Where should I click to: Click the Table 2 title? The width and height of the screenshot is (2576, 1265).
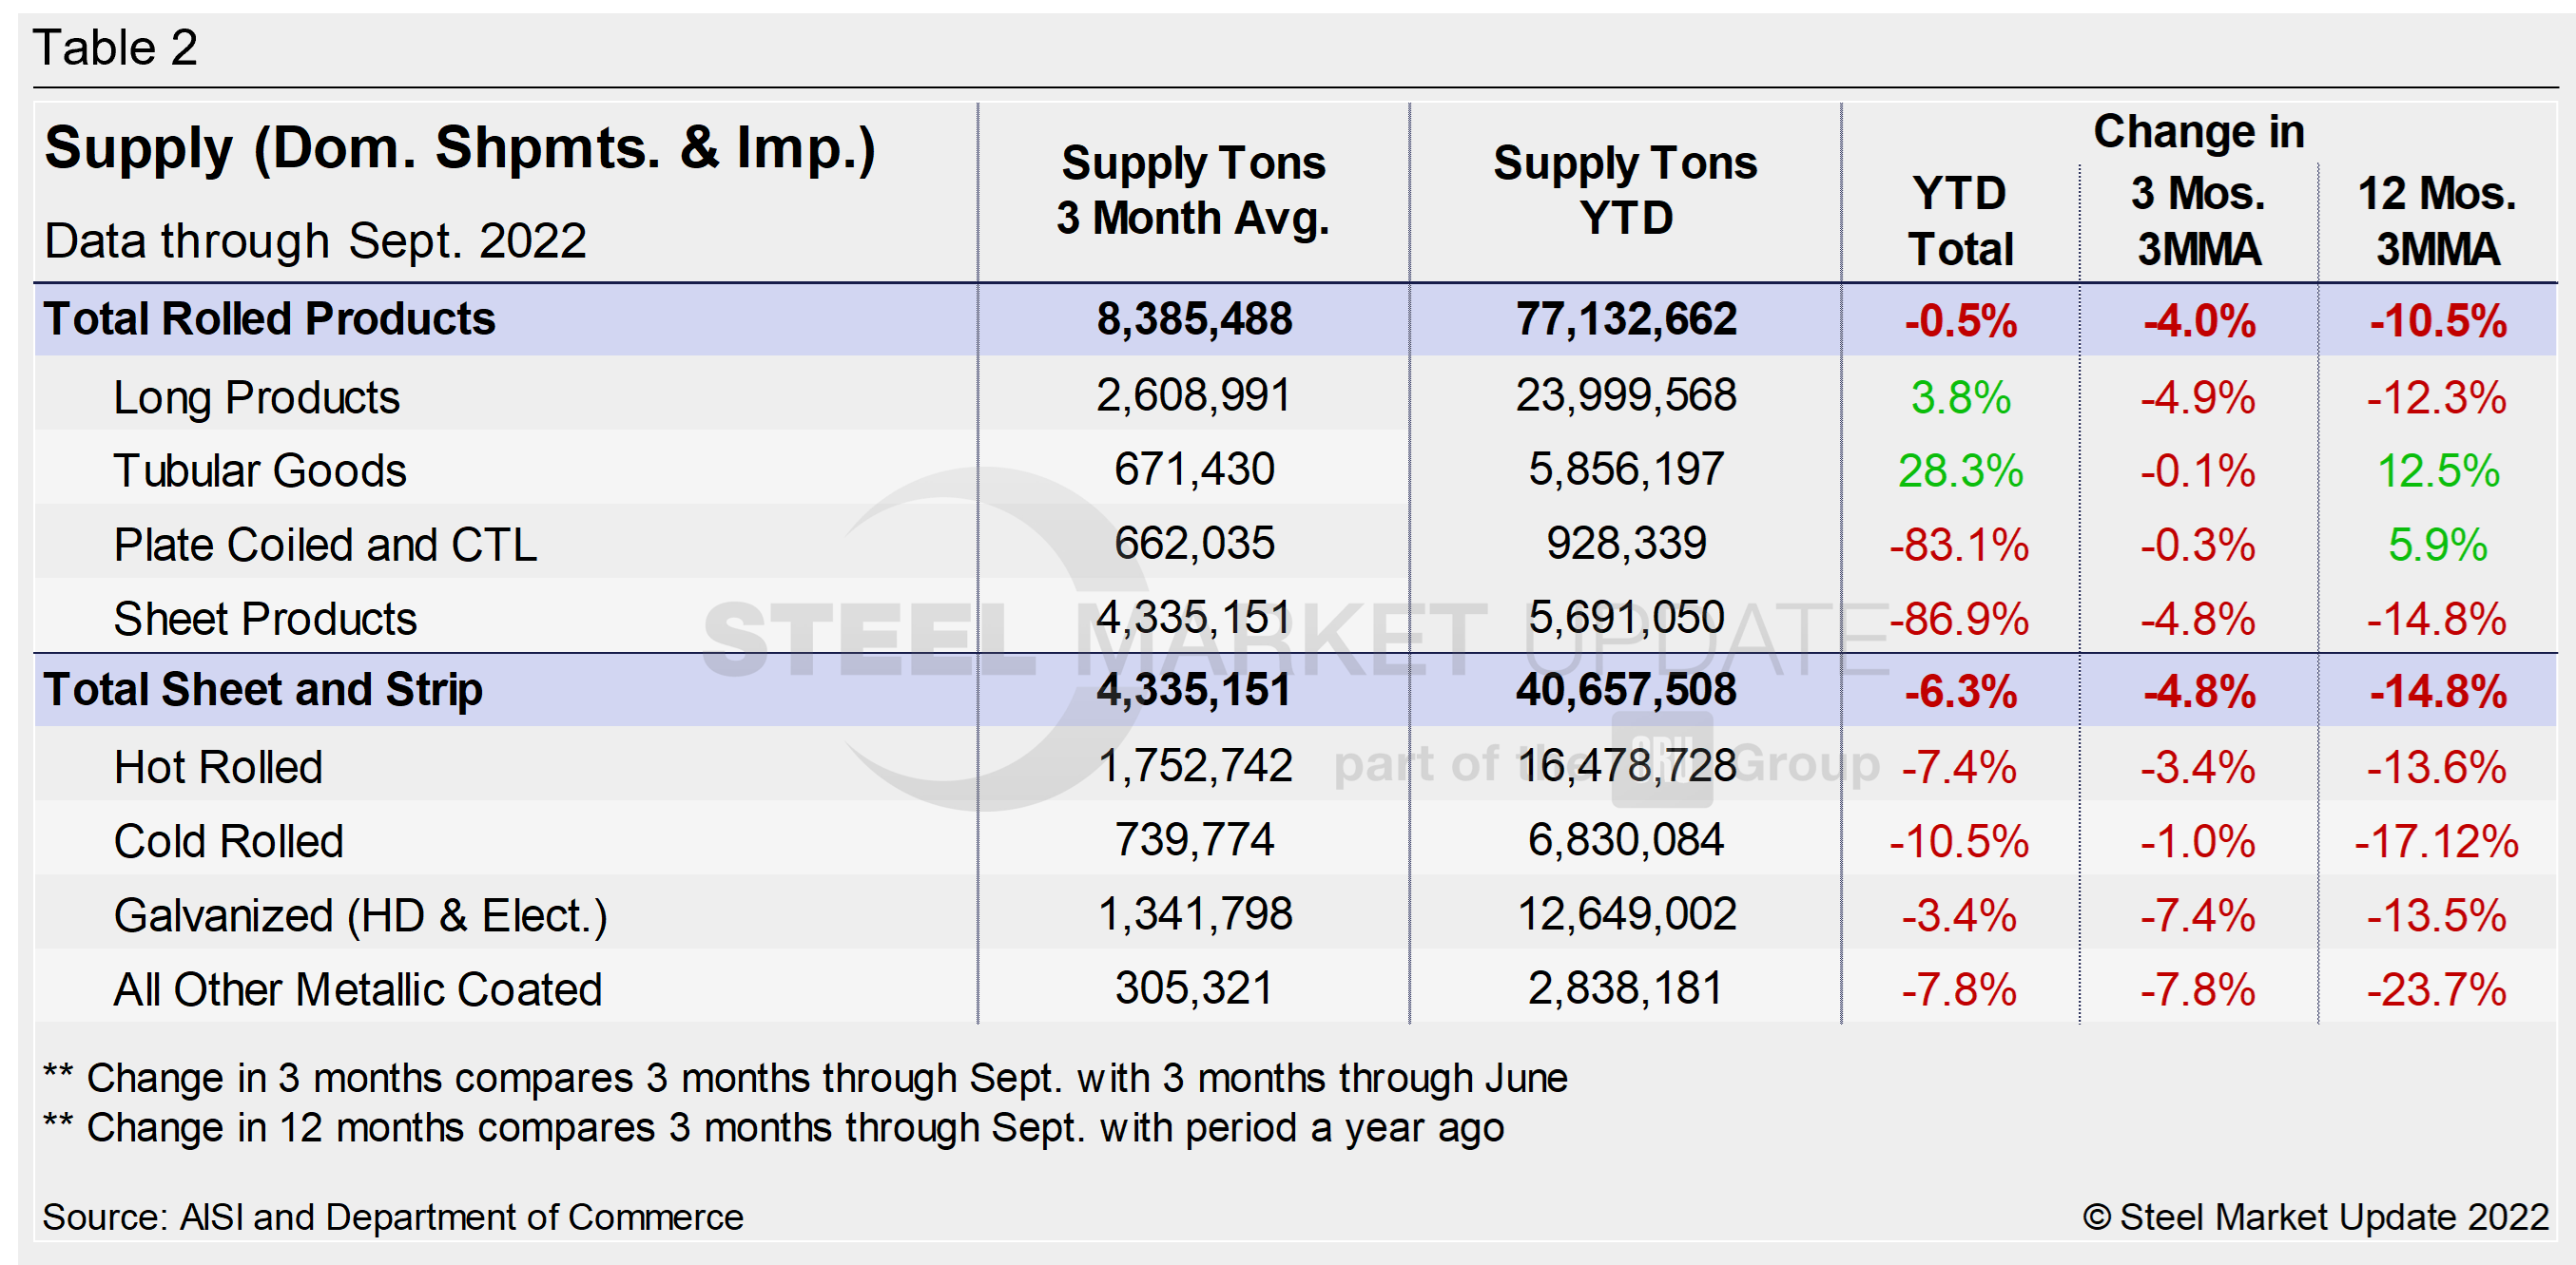click(x=115, y=48)
